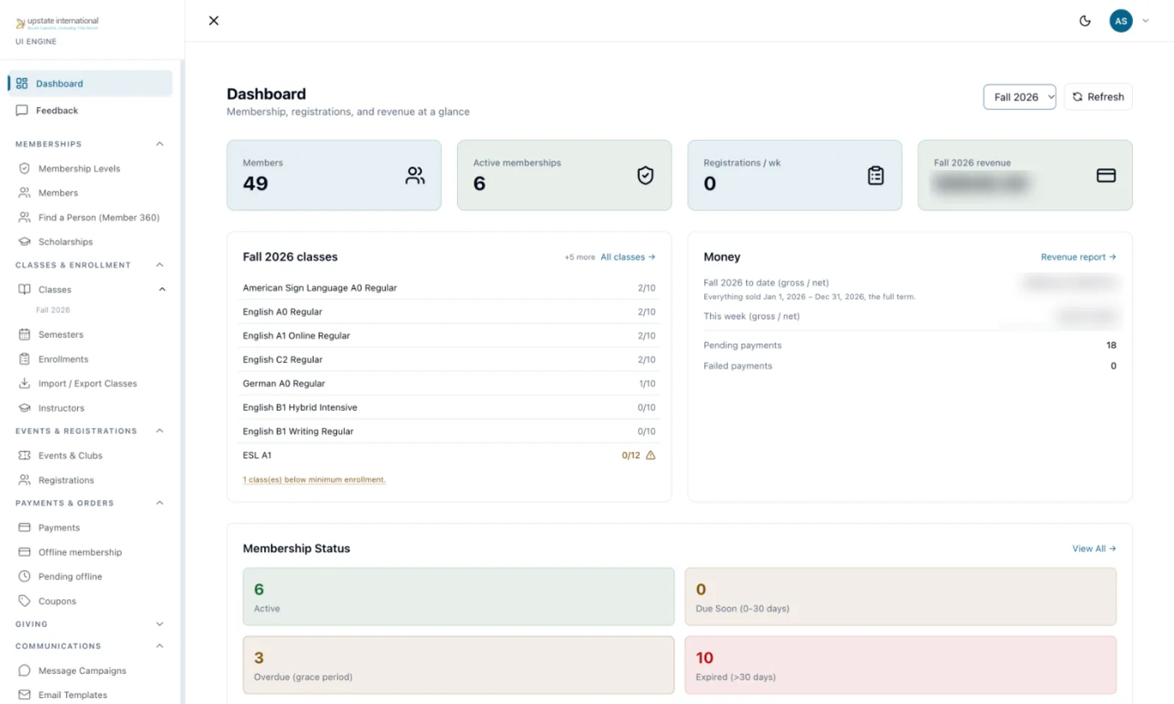Viewport: 1174px width, 704px height.
Task: Click the Pending payments row
Action: 910,345
